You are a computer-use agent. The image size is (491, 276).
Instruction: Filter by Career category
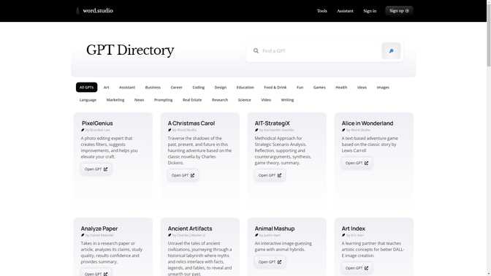pyautogui.click(x=176, y=88)
